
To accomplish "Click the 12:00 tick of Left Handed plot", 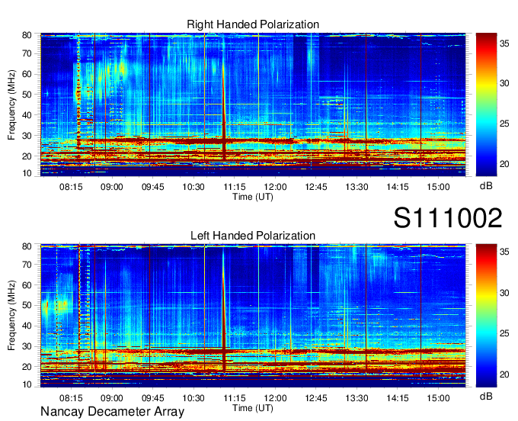I will (x=275, y=398).
